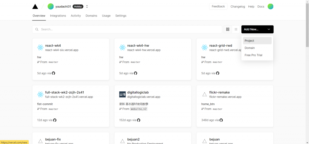Click the Hobby plan badge
This screenshot has width=309, height=144.
pyautogui.click(x=78, y=7)
